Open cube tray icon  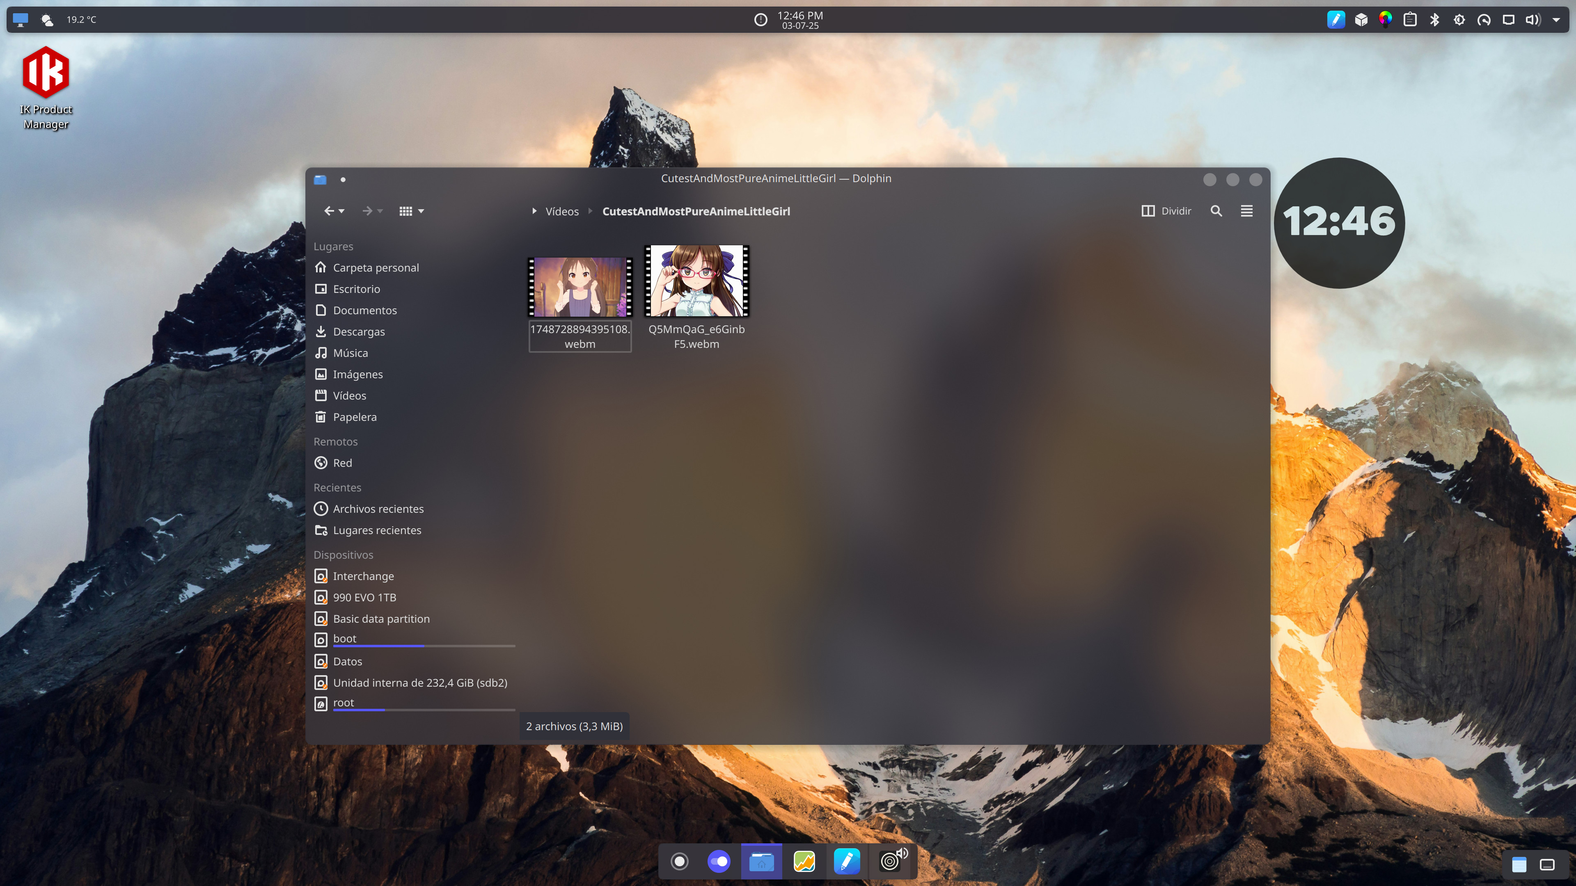1361,20
